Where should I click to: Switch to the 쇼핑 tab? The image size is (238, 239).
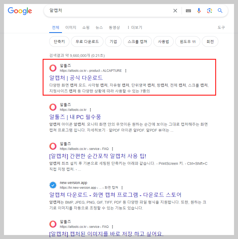pyautogui.click(x=86, y=28)
